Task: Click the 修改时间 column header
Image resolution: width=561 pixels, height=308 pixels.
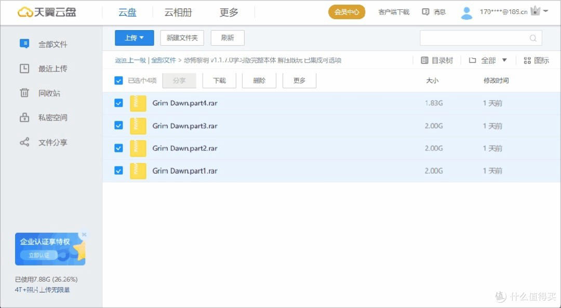Action: pyautogui.click(x=496, y=81)
